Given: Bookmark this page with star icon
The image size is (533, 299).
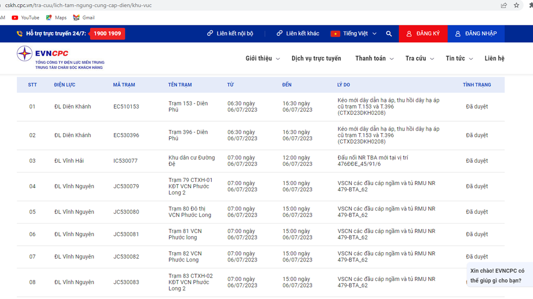Looking at the screenshot, I should pyautogui.click(x=516, y=5).
